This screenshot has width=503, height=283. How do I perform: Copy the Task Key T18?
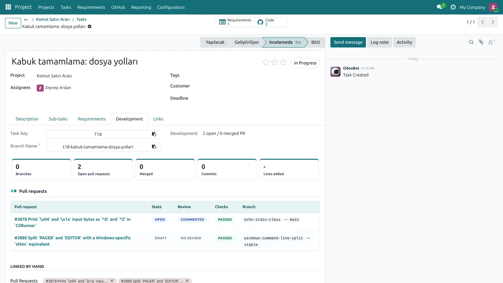[154, 134]
